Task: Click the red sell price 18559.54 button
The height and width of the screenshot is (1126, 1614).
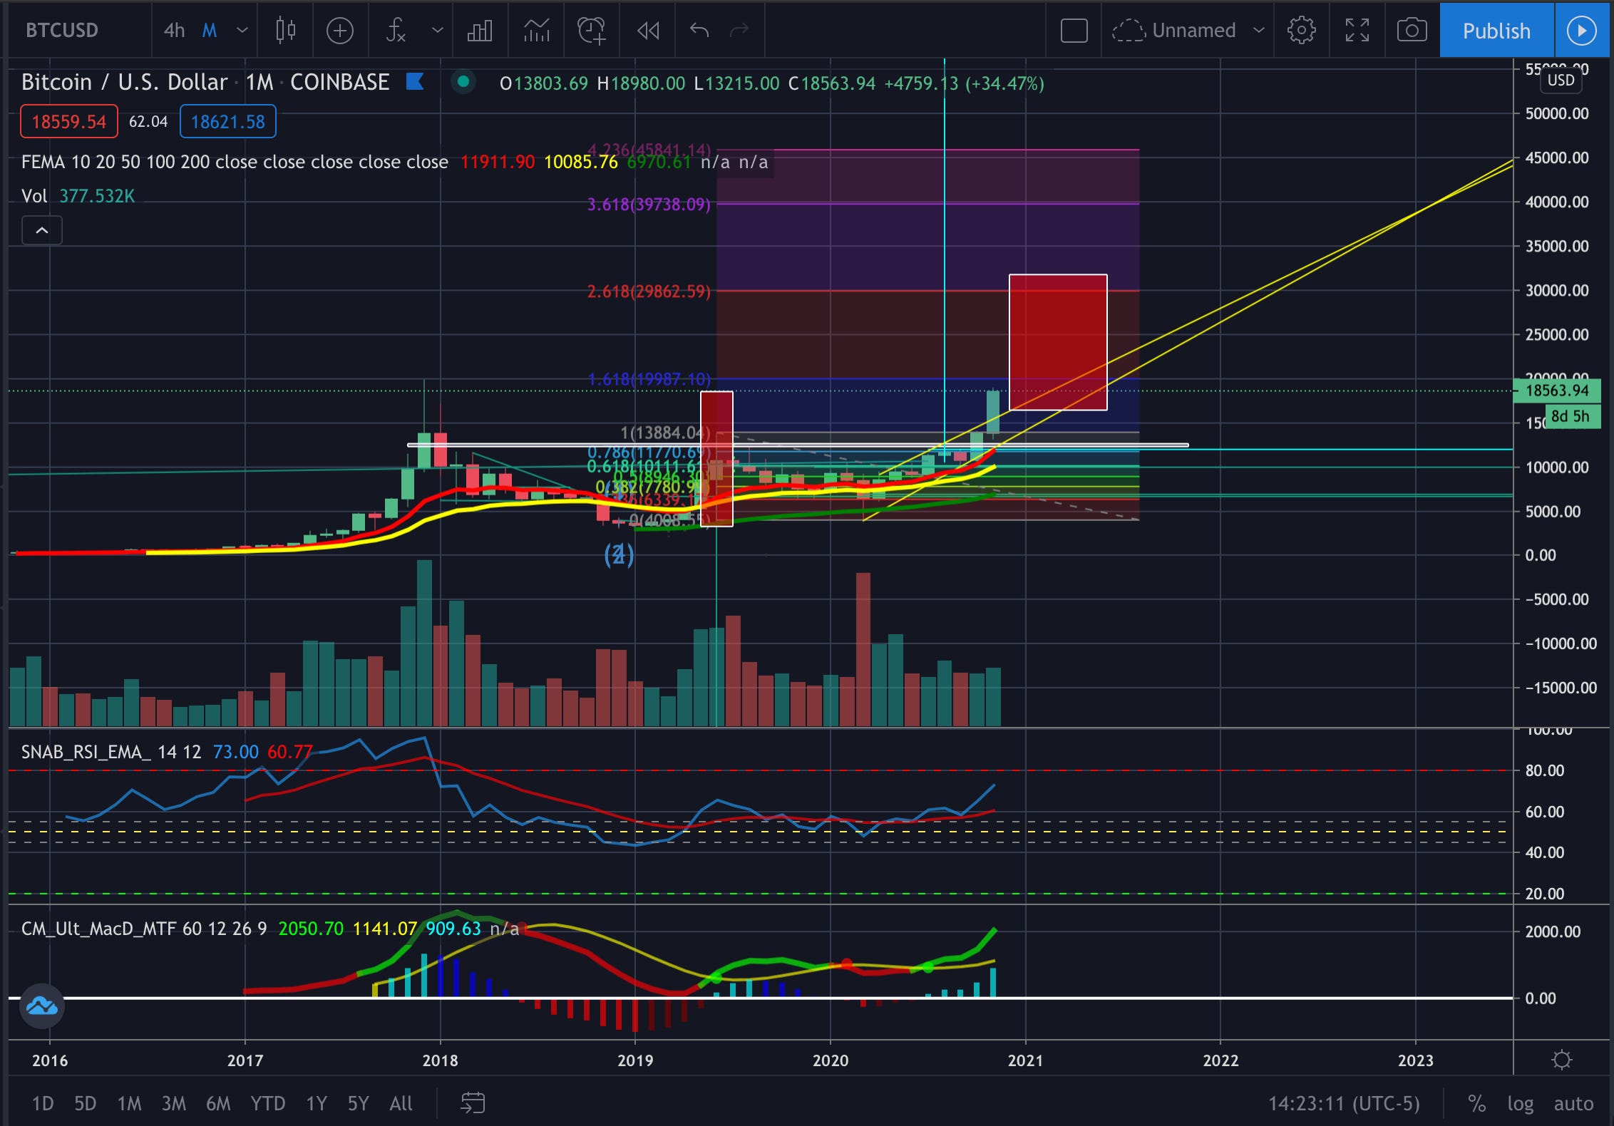Action: click(68, 122)
